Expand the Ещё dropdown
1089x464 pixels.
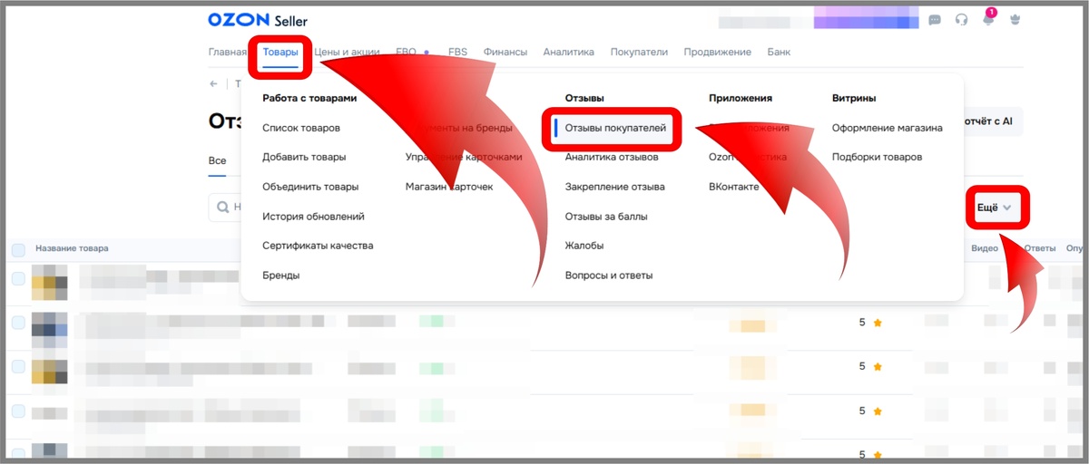(x=994, y=208)
